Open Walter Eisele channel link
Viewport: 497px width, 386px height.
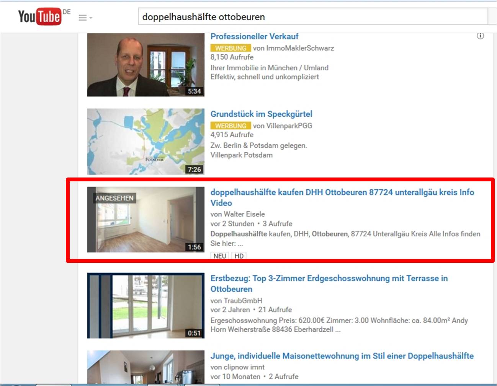coord(244,214)
